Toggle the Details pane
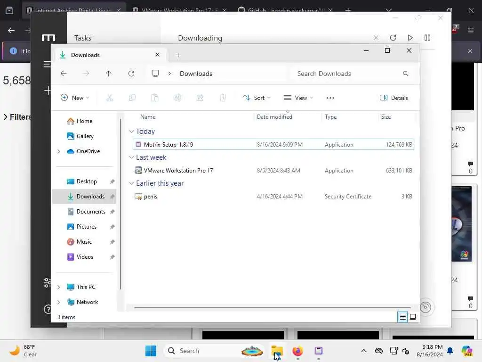This screenshot has width=482, height=362. click(x=394, y=98)
